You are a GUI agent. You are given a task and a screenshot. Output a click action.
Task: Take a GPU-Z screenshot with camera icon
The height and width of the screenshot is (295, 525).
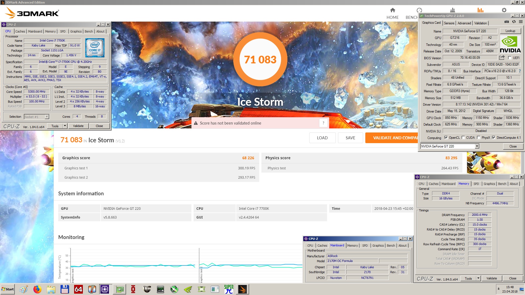coord(507,22)
